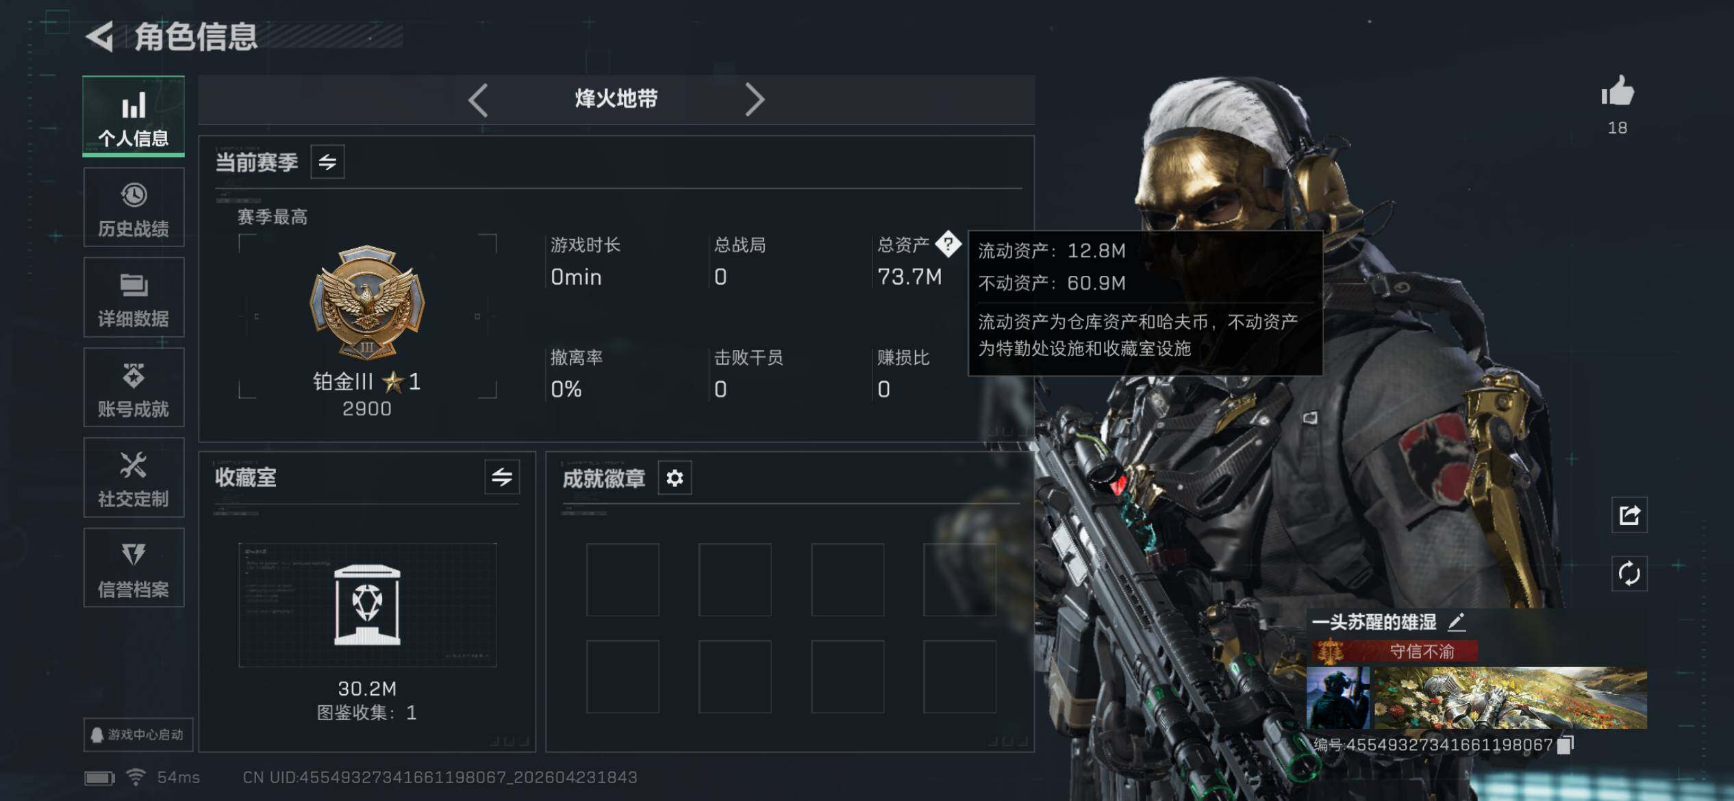Switch to next game mode arrow
The height and width of the screenshot is (801, 1734).
754,100
